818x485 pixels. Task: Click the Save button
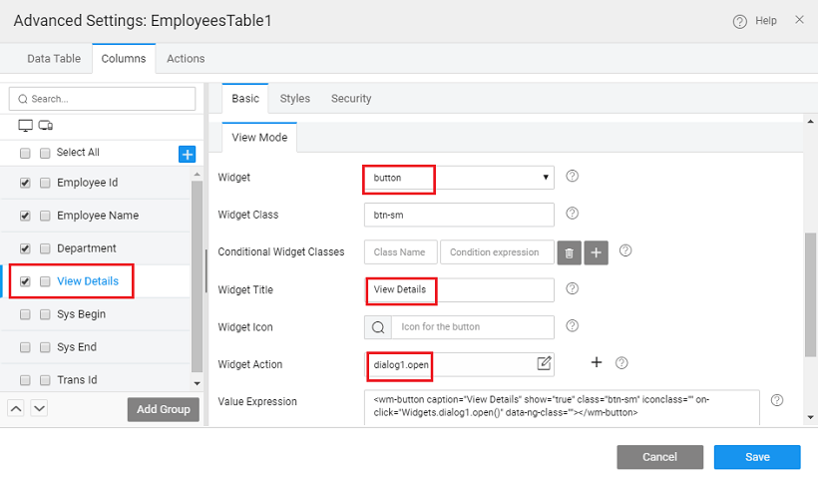[x=756, y=457]
